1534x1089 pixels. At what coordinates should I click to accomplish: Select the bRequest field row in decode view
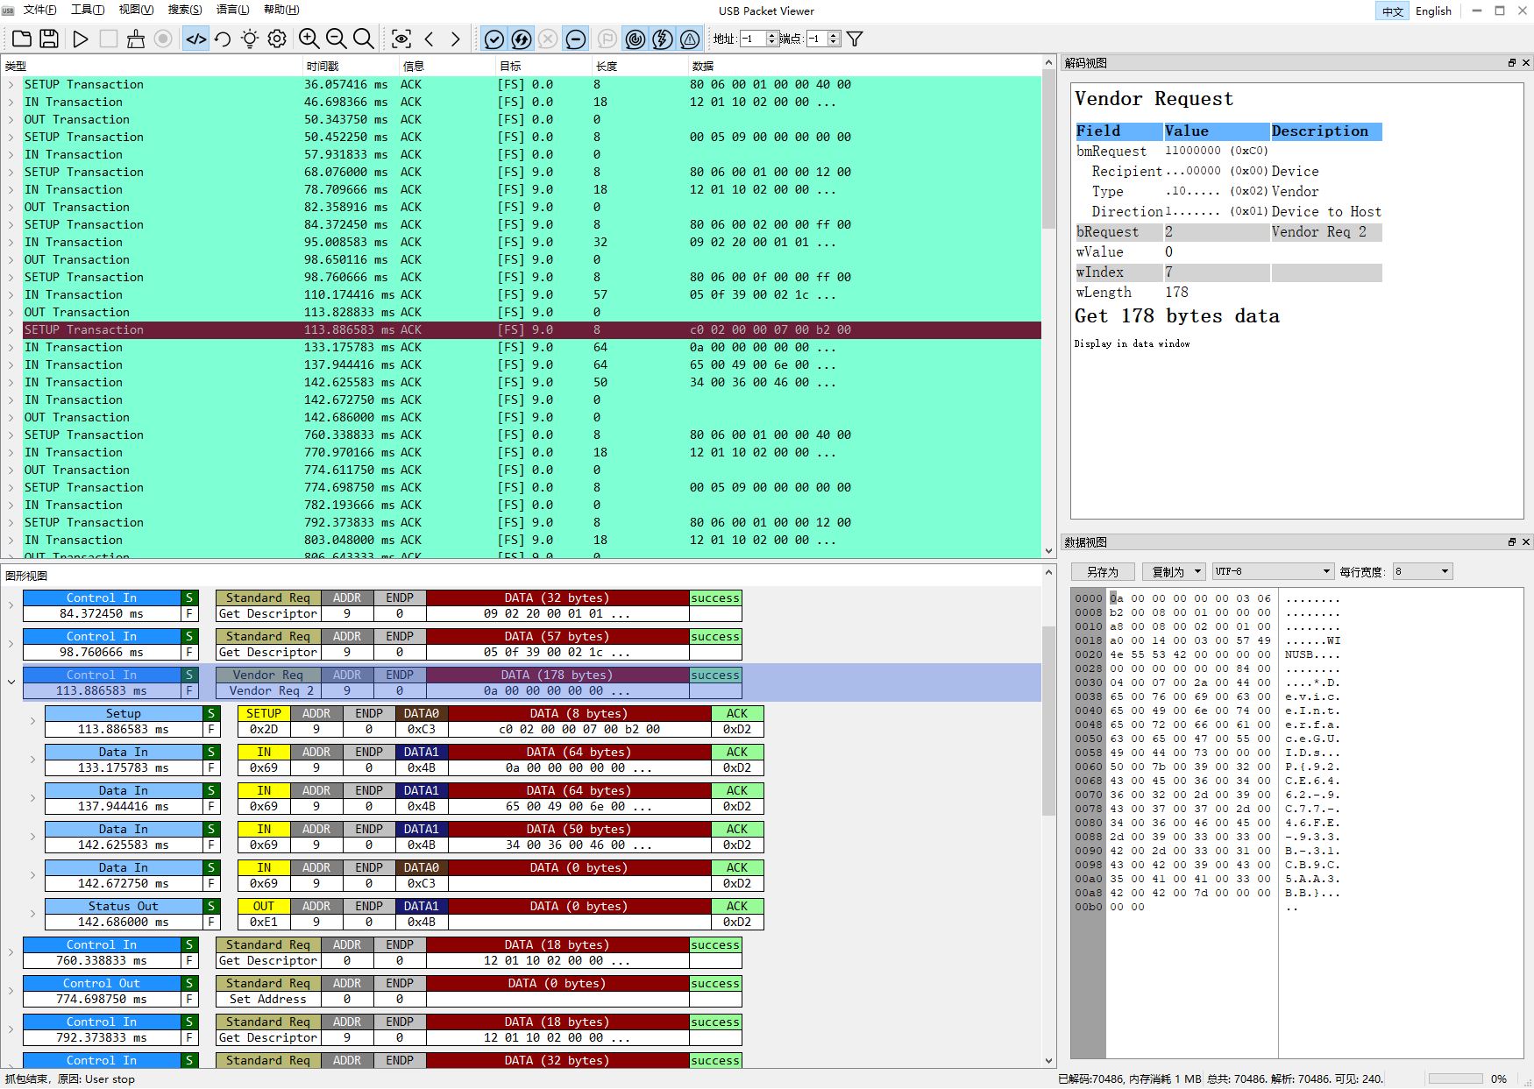tap(1229, 232)
